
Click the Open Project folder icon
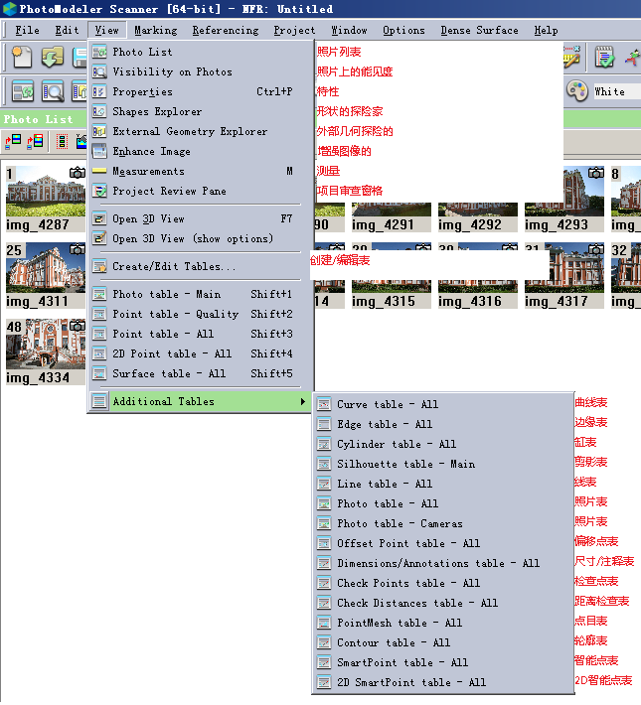point(53,58)
